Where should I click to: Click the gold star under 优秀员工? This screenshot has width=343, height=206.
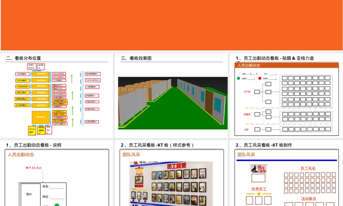(x=259, y=194)
